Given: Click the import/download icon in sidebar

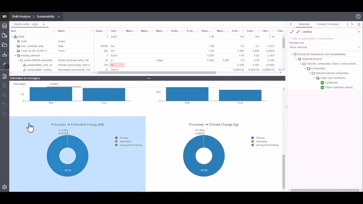Looking at the screenshot, I should [x=4, y=54].
